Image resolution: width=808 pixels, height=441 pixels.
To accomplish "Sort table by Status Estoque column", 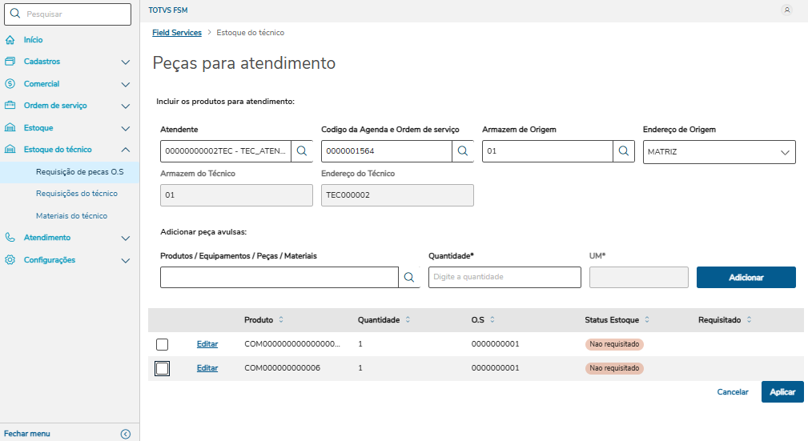I will pyautogui.click(x=646, y=320).
